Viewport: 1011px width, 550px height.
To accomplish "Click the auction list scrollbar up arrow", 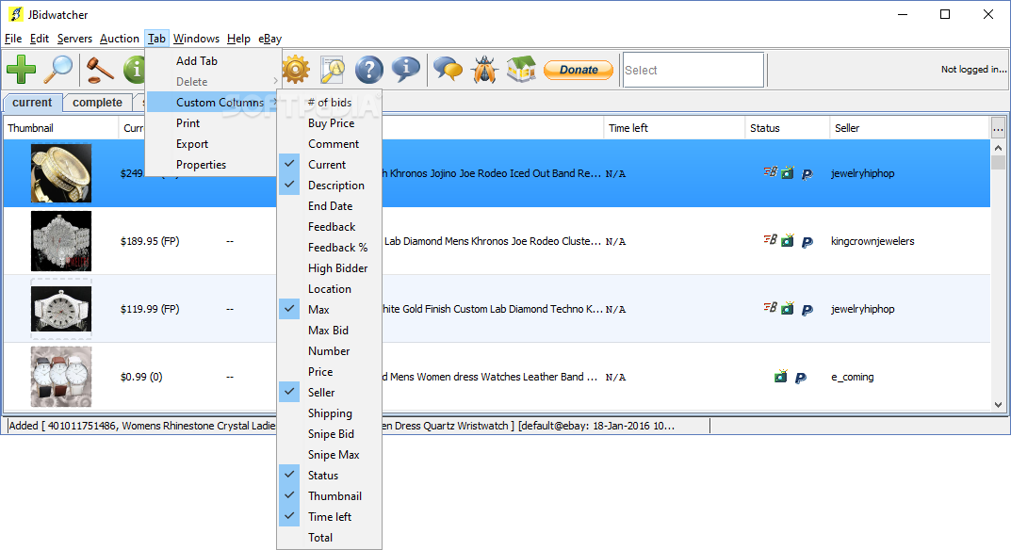I will [998, 148].
